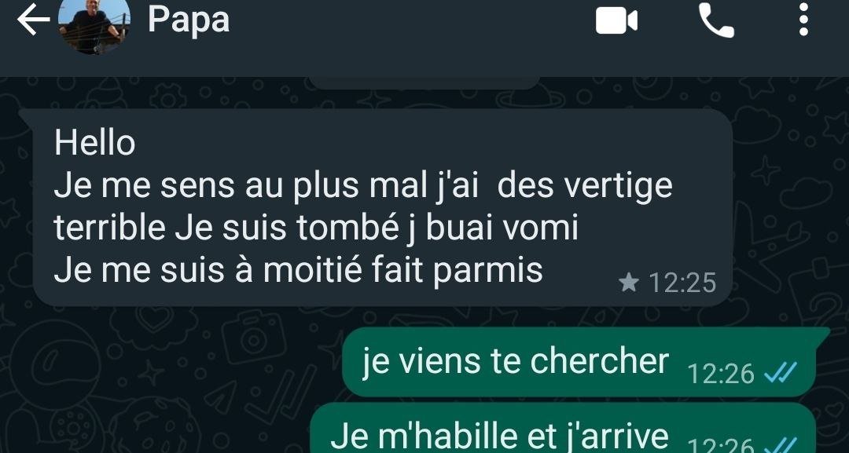This screenshot has height=453, width=849.
Task: Tap the star icon on received message
Action: [x=629, y=282]
